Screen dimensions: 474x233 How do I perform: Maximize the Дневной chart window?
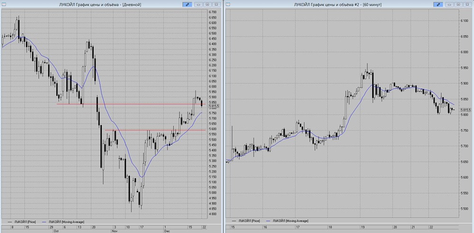[x=207, y=4]
